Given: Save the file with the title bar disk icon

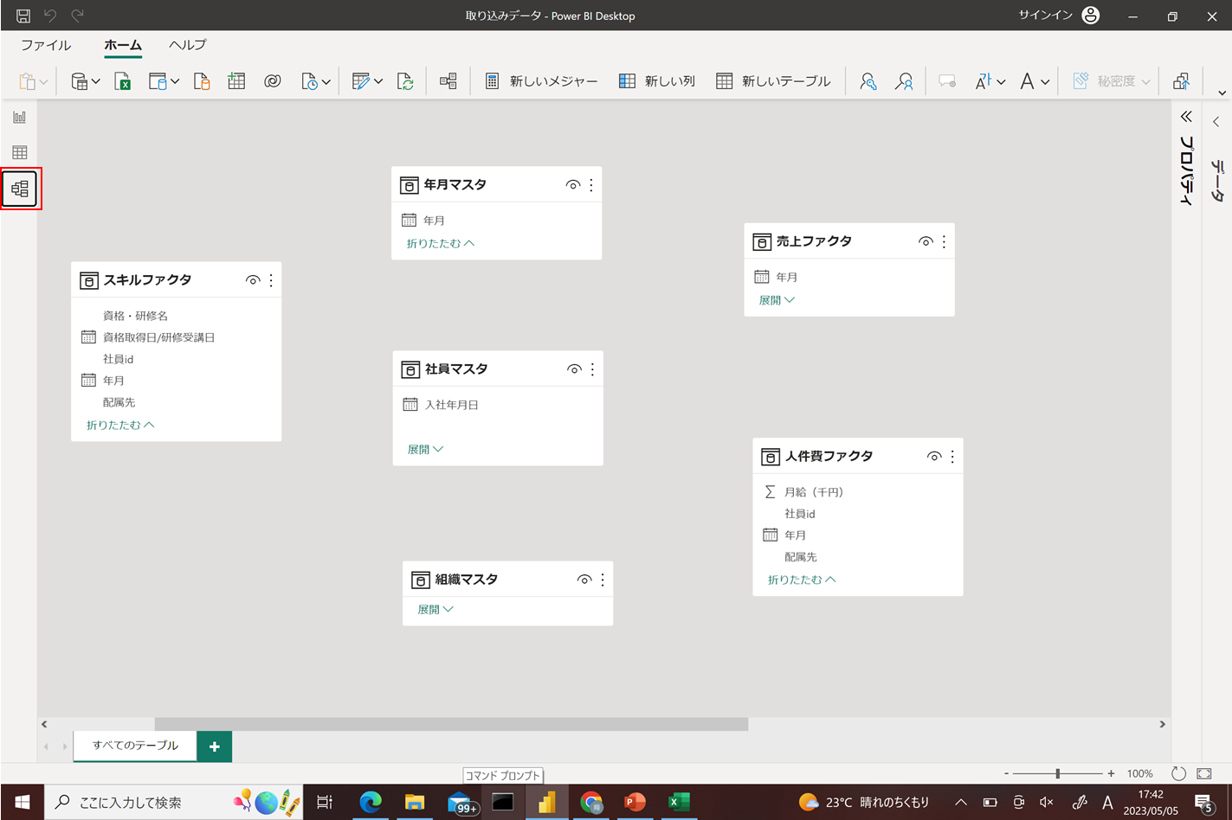Looking at the screenshot, I should (x=23, y=16).
